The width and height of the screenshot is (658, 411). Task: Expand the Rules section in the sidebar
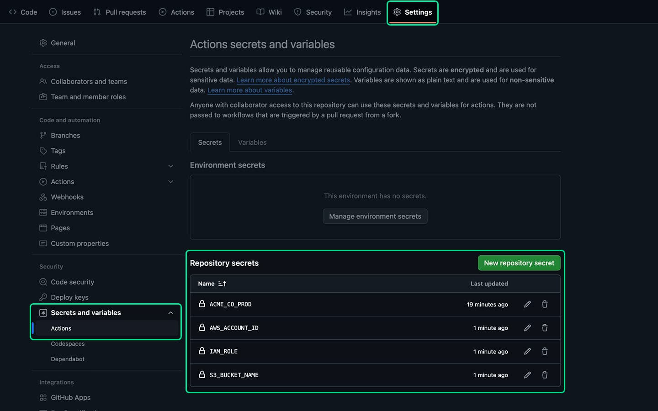[x=170, y=166]
